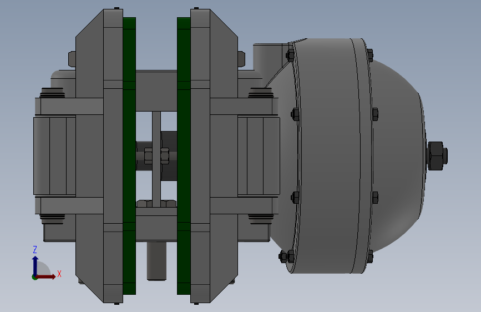Select the thin vertical center plate between pads

click(x=156, y=159)
